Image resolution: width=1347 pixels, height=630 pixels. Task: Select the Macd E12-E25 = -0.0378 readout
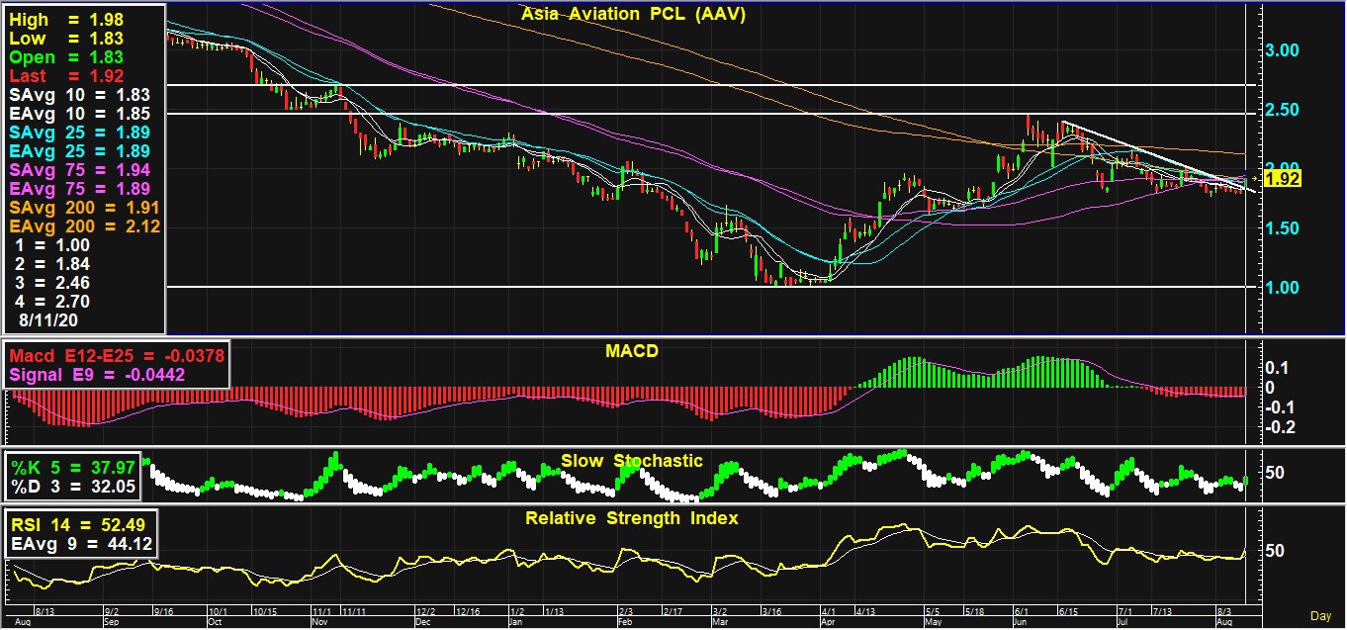pos(117,356)
